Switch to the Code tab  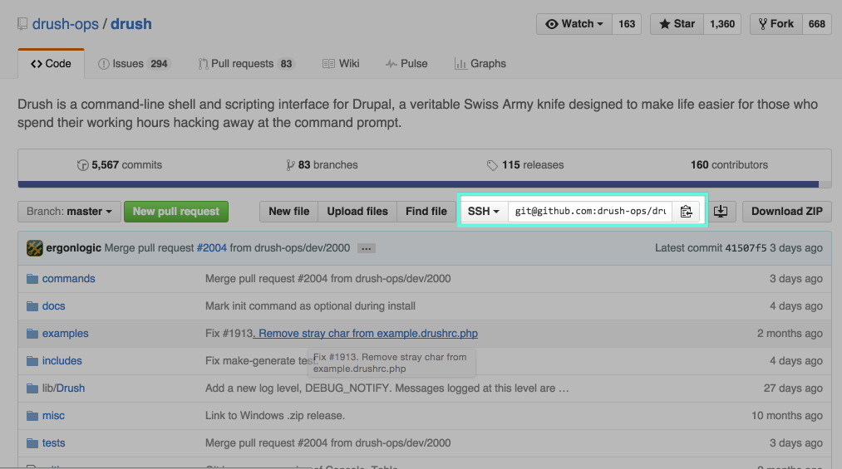[x=51, y=64]
